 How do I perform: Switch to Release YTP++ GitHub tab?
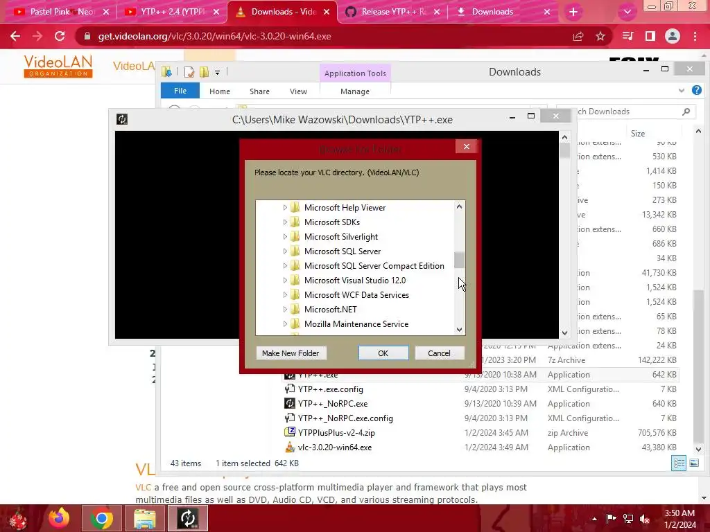coord(393,12)
